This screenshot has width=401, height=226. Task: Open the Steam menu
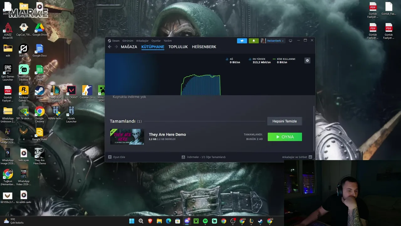pos(114,41)
